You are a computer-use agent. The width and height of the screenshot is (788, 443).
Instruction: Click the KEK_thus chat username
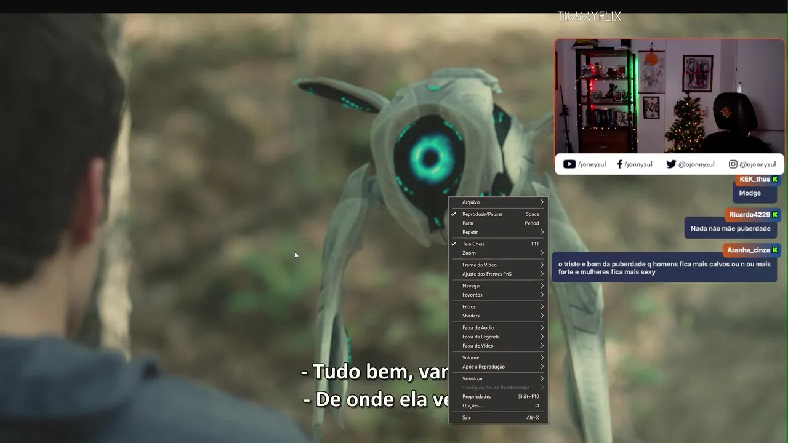[755, 179]
